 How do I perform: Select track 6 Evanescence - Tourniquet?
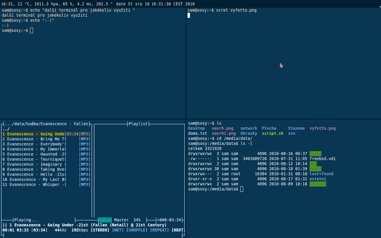46,159
